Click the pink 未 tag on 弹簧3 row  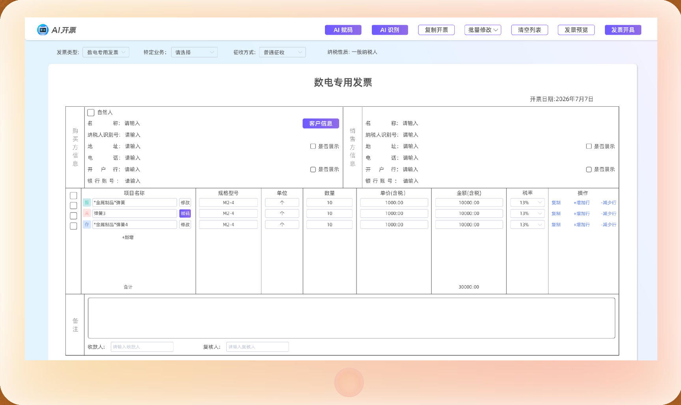[87, 213]
